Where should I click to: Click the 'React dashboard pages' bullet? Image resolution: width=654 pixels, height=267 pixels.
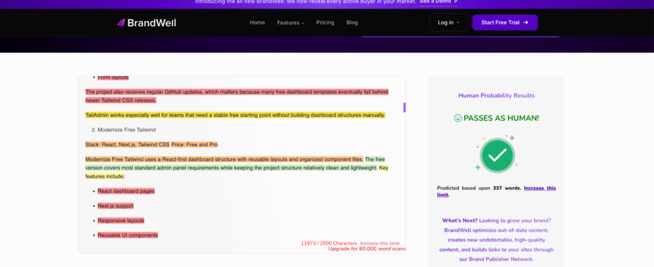tap(126, 191)
